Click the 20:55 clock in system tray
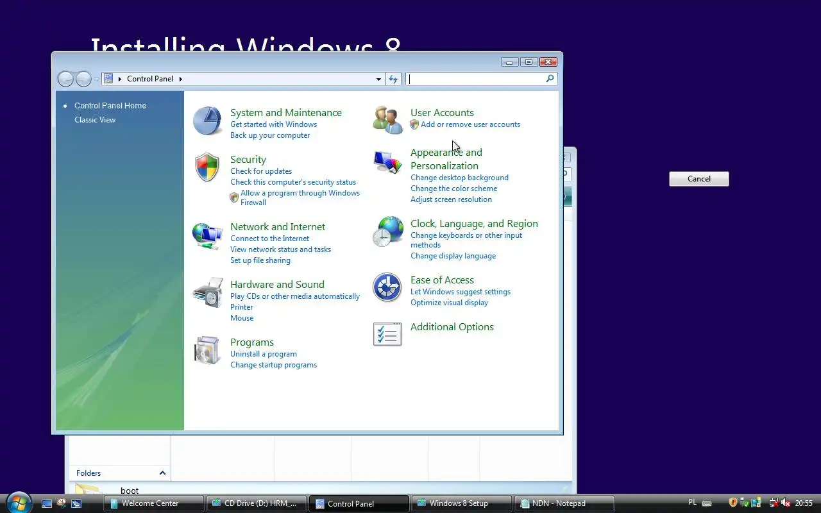Viewport: 821px width, 513px height. tap(804, 503)
